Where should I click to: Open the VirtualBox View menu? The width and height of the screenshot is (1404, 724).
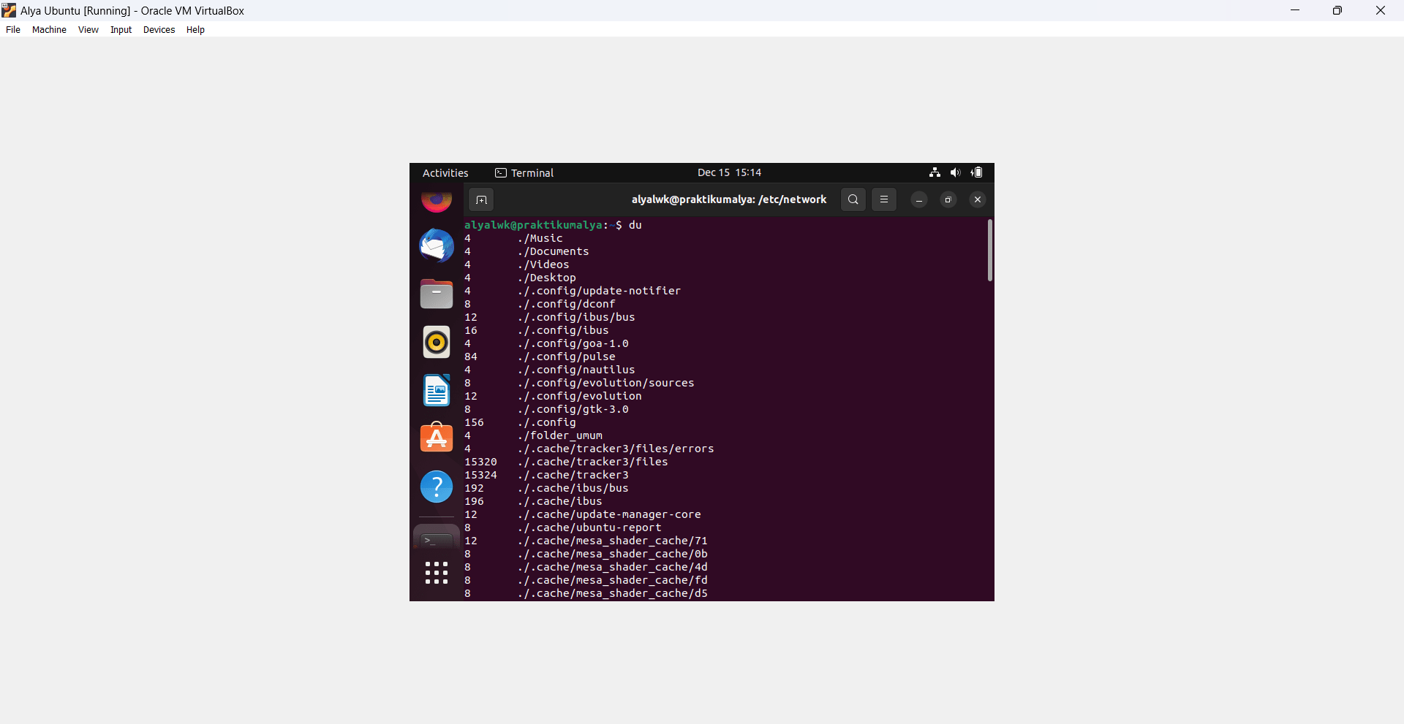[88, 30]
